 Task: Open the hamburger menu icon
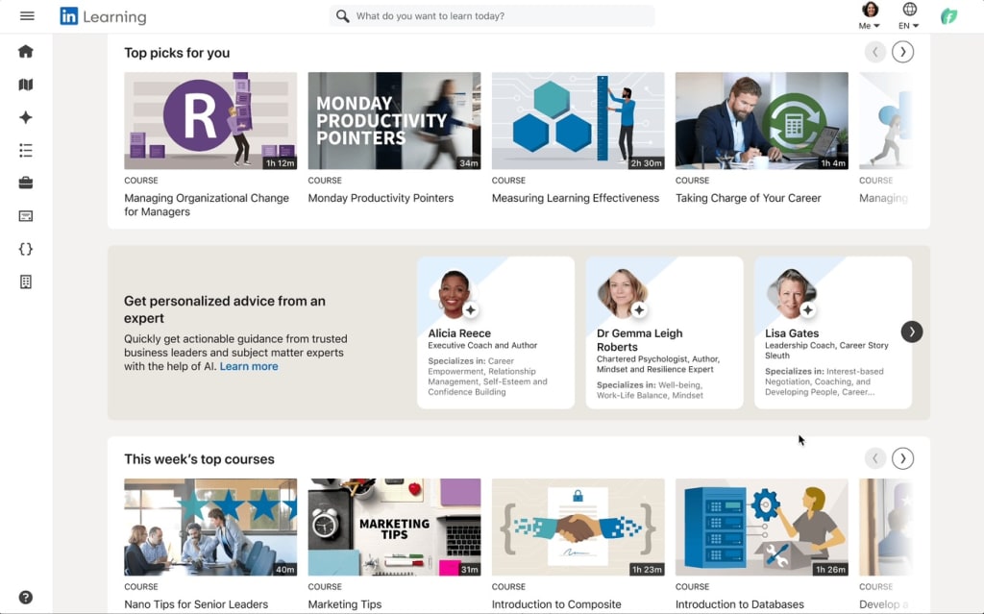coord(27,16)
